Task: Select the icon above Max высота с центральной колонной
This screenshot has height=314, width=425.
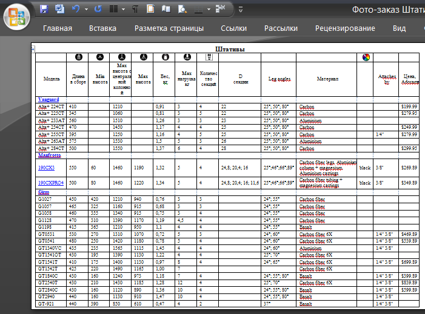Action: coord(122,57)
